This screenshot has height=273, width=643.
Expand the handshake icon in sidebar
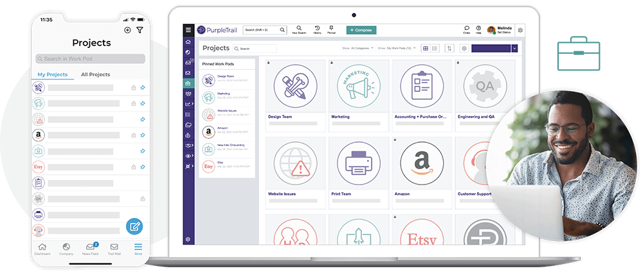click(x=188, y=145)
